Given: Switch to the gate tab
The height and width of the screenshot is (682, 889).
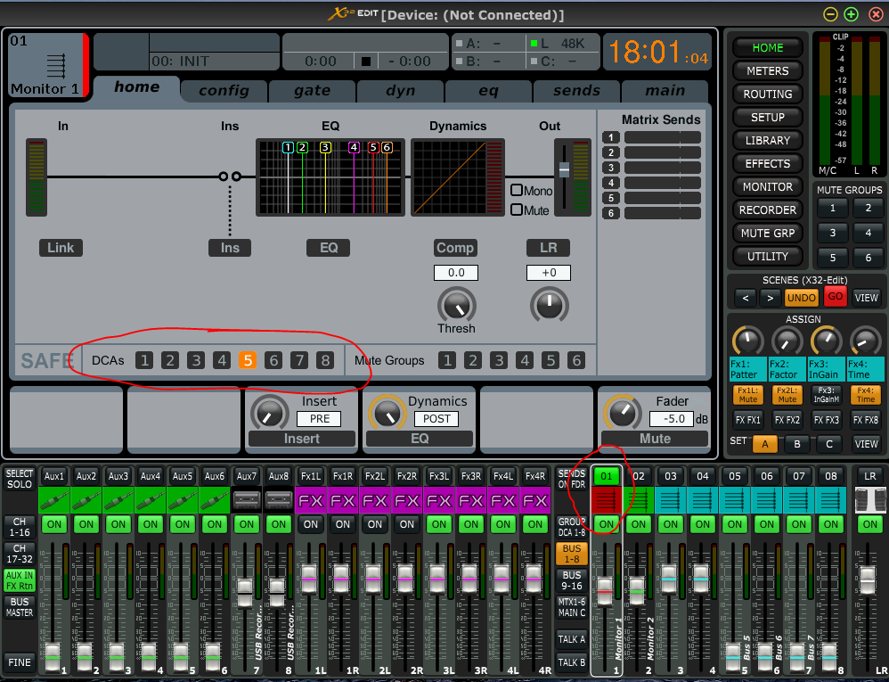Looking at the screenshot, I should 313,91.
